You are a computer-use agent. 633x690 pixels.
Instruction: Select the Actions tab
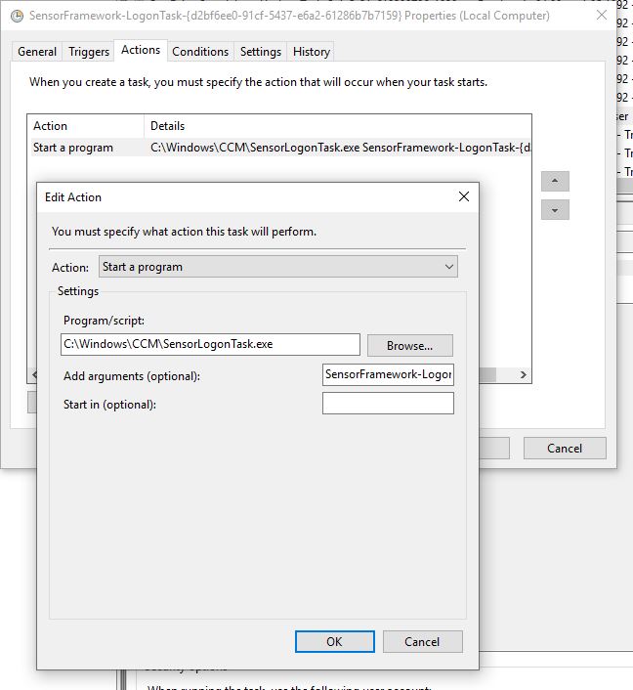[x=141, y=50]
